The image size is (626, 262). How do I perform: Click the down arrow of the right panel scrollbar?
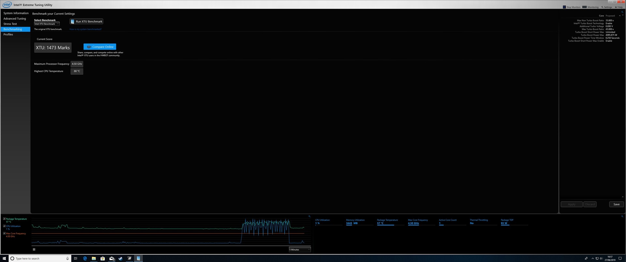pyautogui.click(x=623, y=197)
